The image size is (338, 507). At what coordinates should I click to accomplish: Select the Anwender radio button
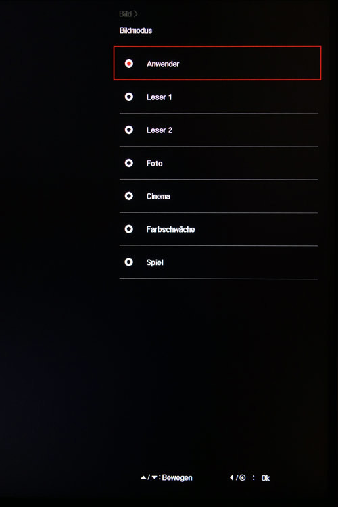click(129, 64)
